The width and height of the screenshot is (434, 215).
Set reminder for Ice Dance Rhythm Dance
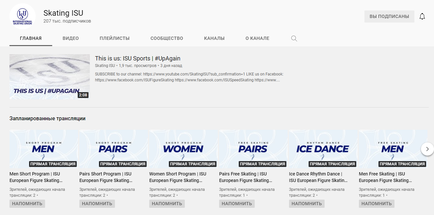pos(307,204)
